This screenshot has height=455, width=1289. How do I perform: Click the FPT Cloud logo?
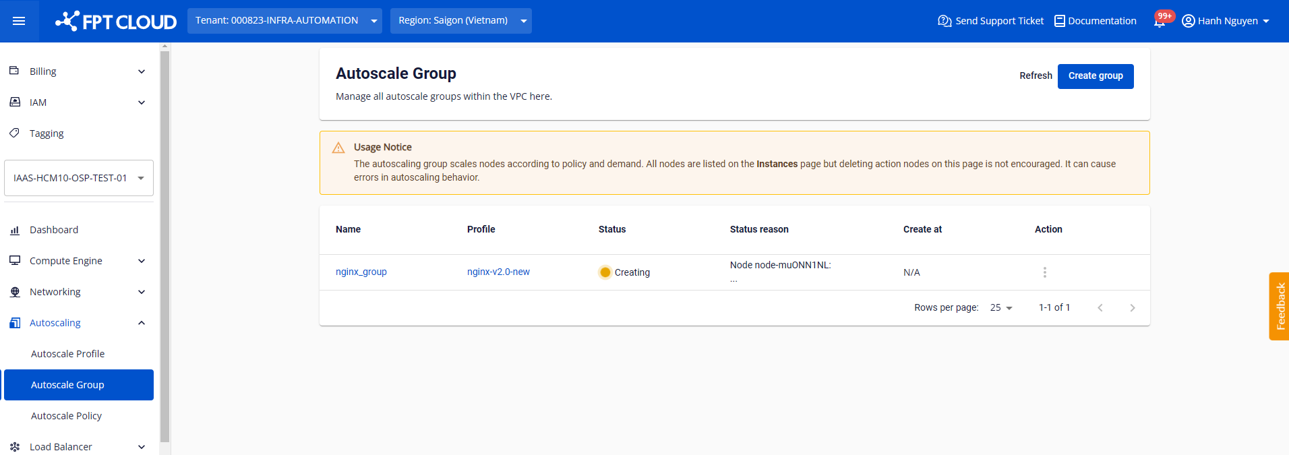[x=116, y=22]
